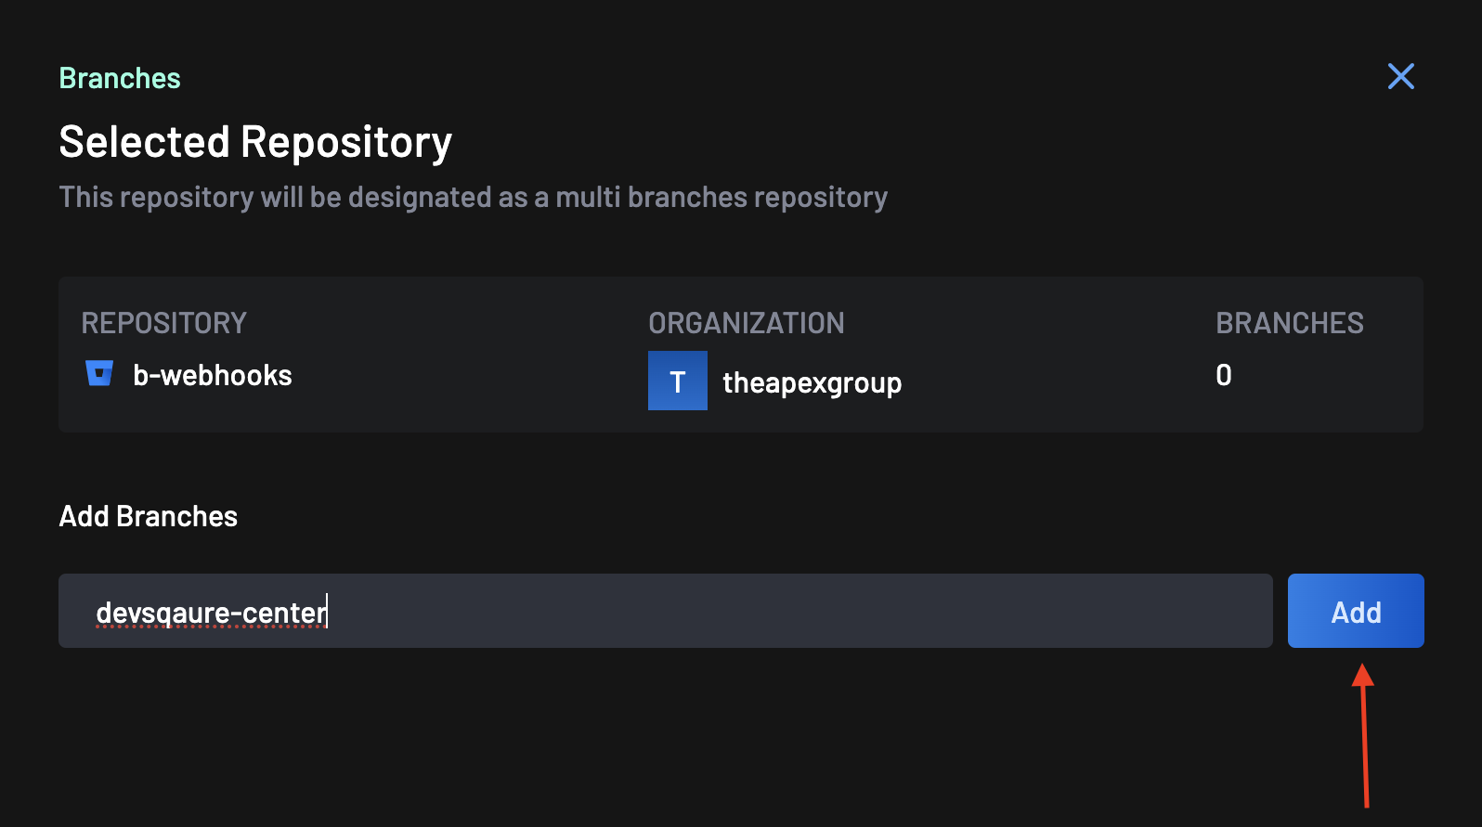The width and height of the screenshot is (1482, 827).
Task: Focus the branch name input field
Action: (665, 611)
